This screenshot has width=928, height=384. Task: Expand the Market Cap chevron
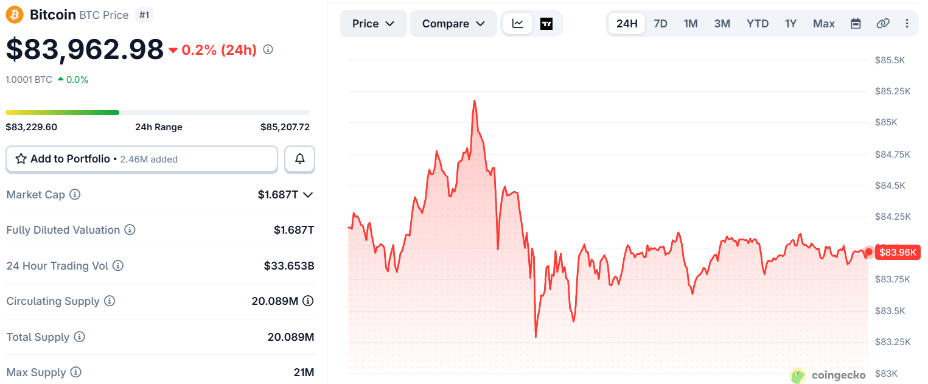coord(308,195)
